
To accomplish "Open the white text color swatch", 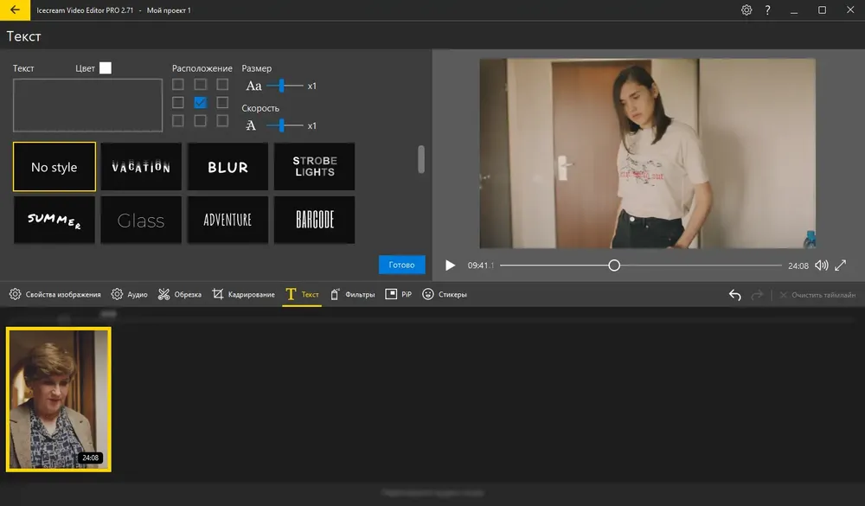I will click(x=106, y=67).
